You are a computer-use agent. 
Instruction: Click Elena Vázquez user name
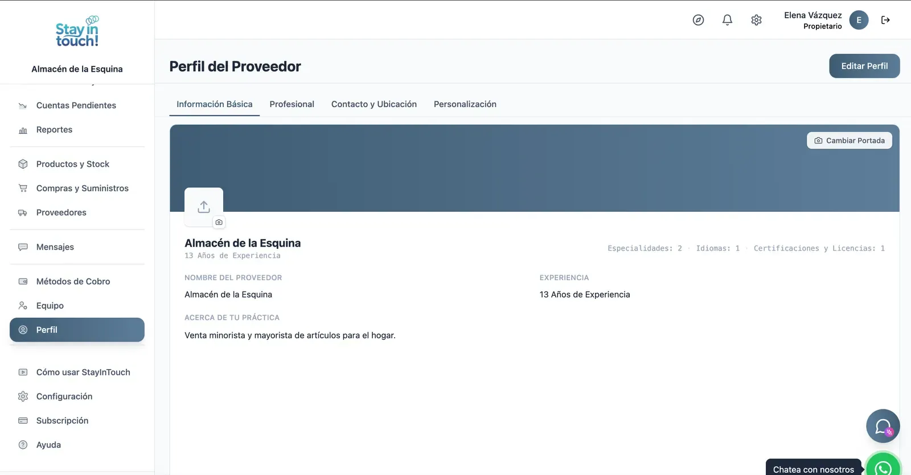(x=812, y=15)
